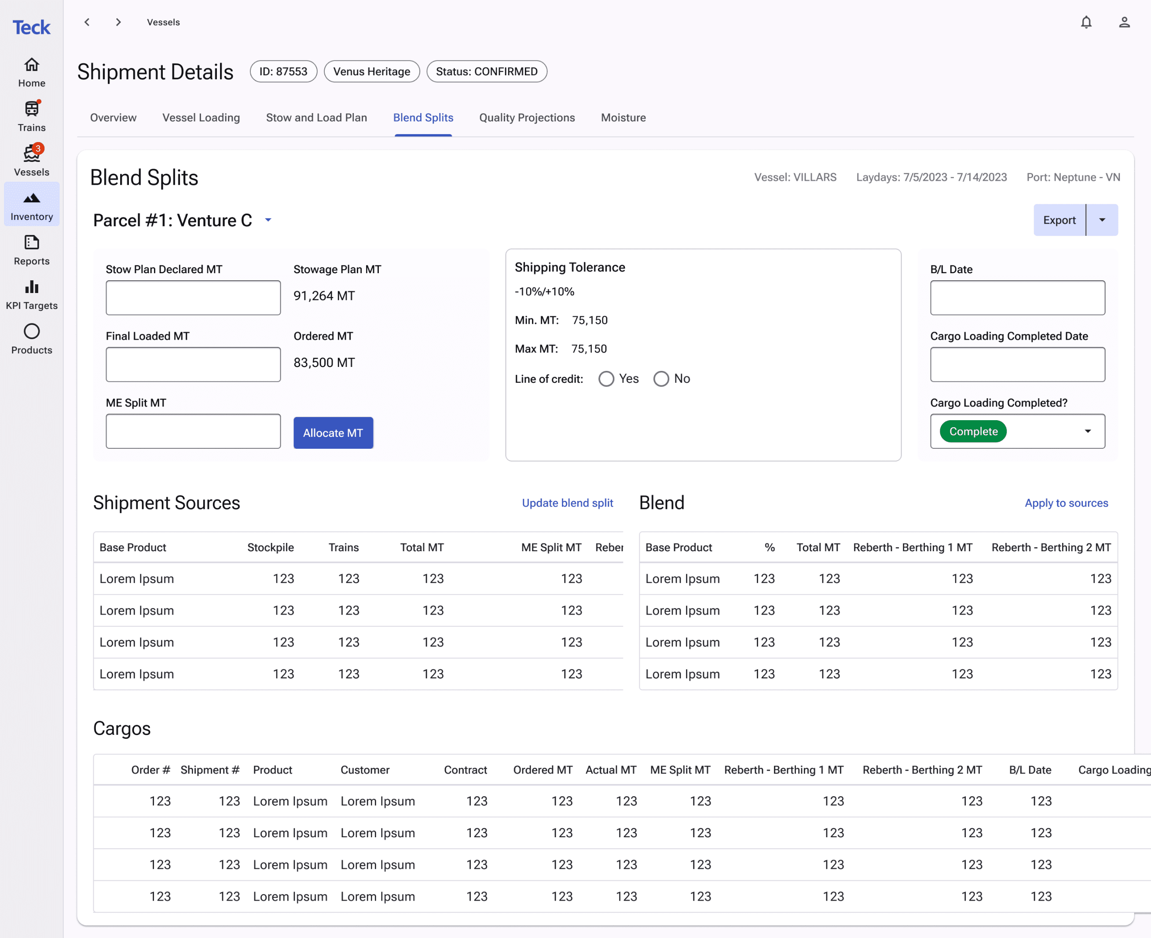This screenshot has width=1151, height=938.
Task: Expand the Parcel #1: Venture C dropdown
Action: click(268, 220)
